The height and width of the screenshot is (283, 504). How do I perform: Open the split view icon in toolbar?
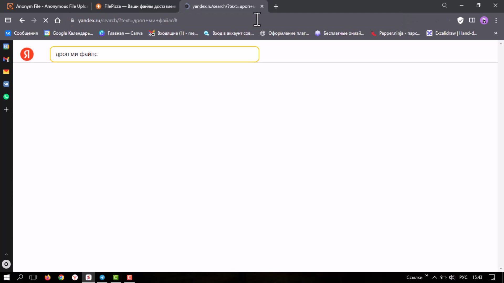click(472, 20)
